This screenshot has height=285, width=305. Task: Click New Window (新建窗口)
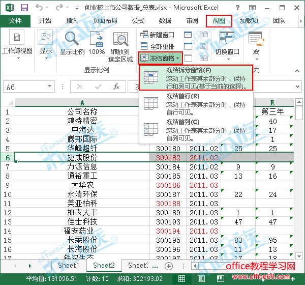(x=157, y=35)
